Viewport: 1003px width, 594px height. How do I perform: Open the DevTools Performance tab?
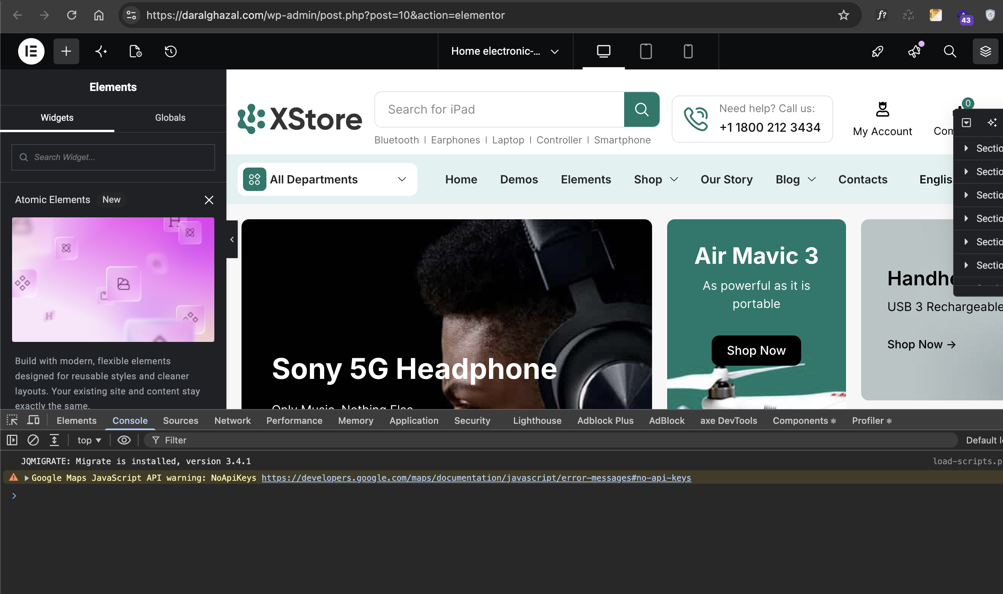coord(294,420)
